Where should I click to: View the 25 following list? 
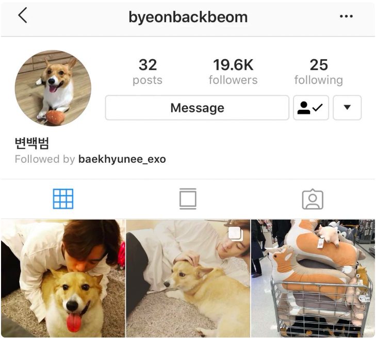point(319,72)
